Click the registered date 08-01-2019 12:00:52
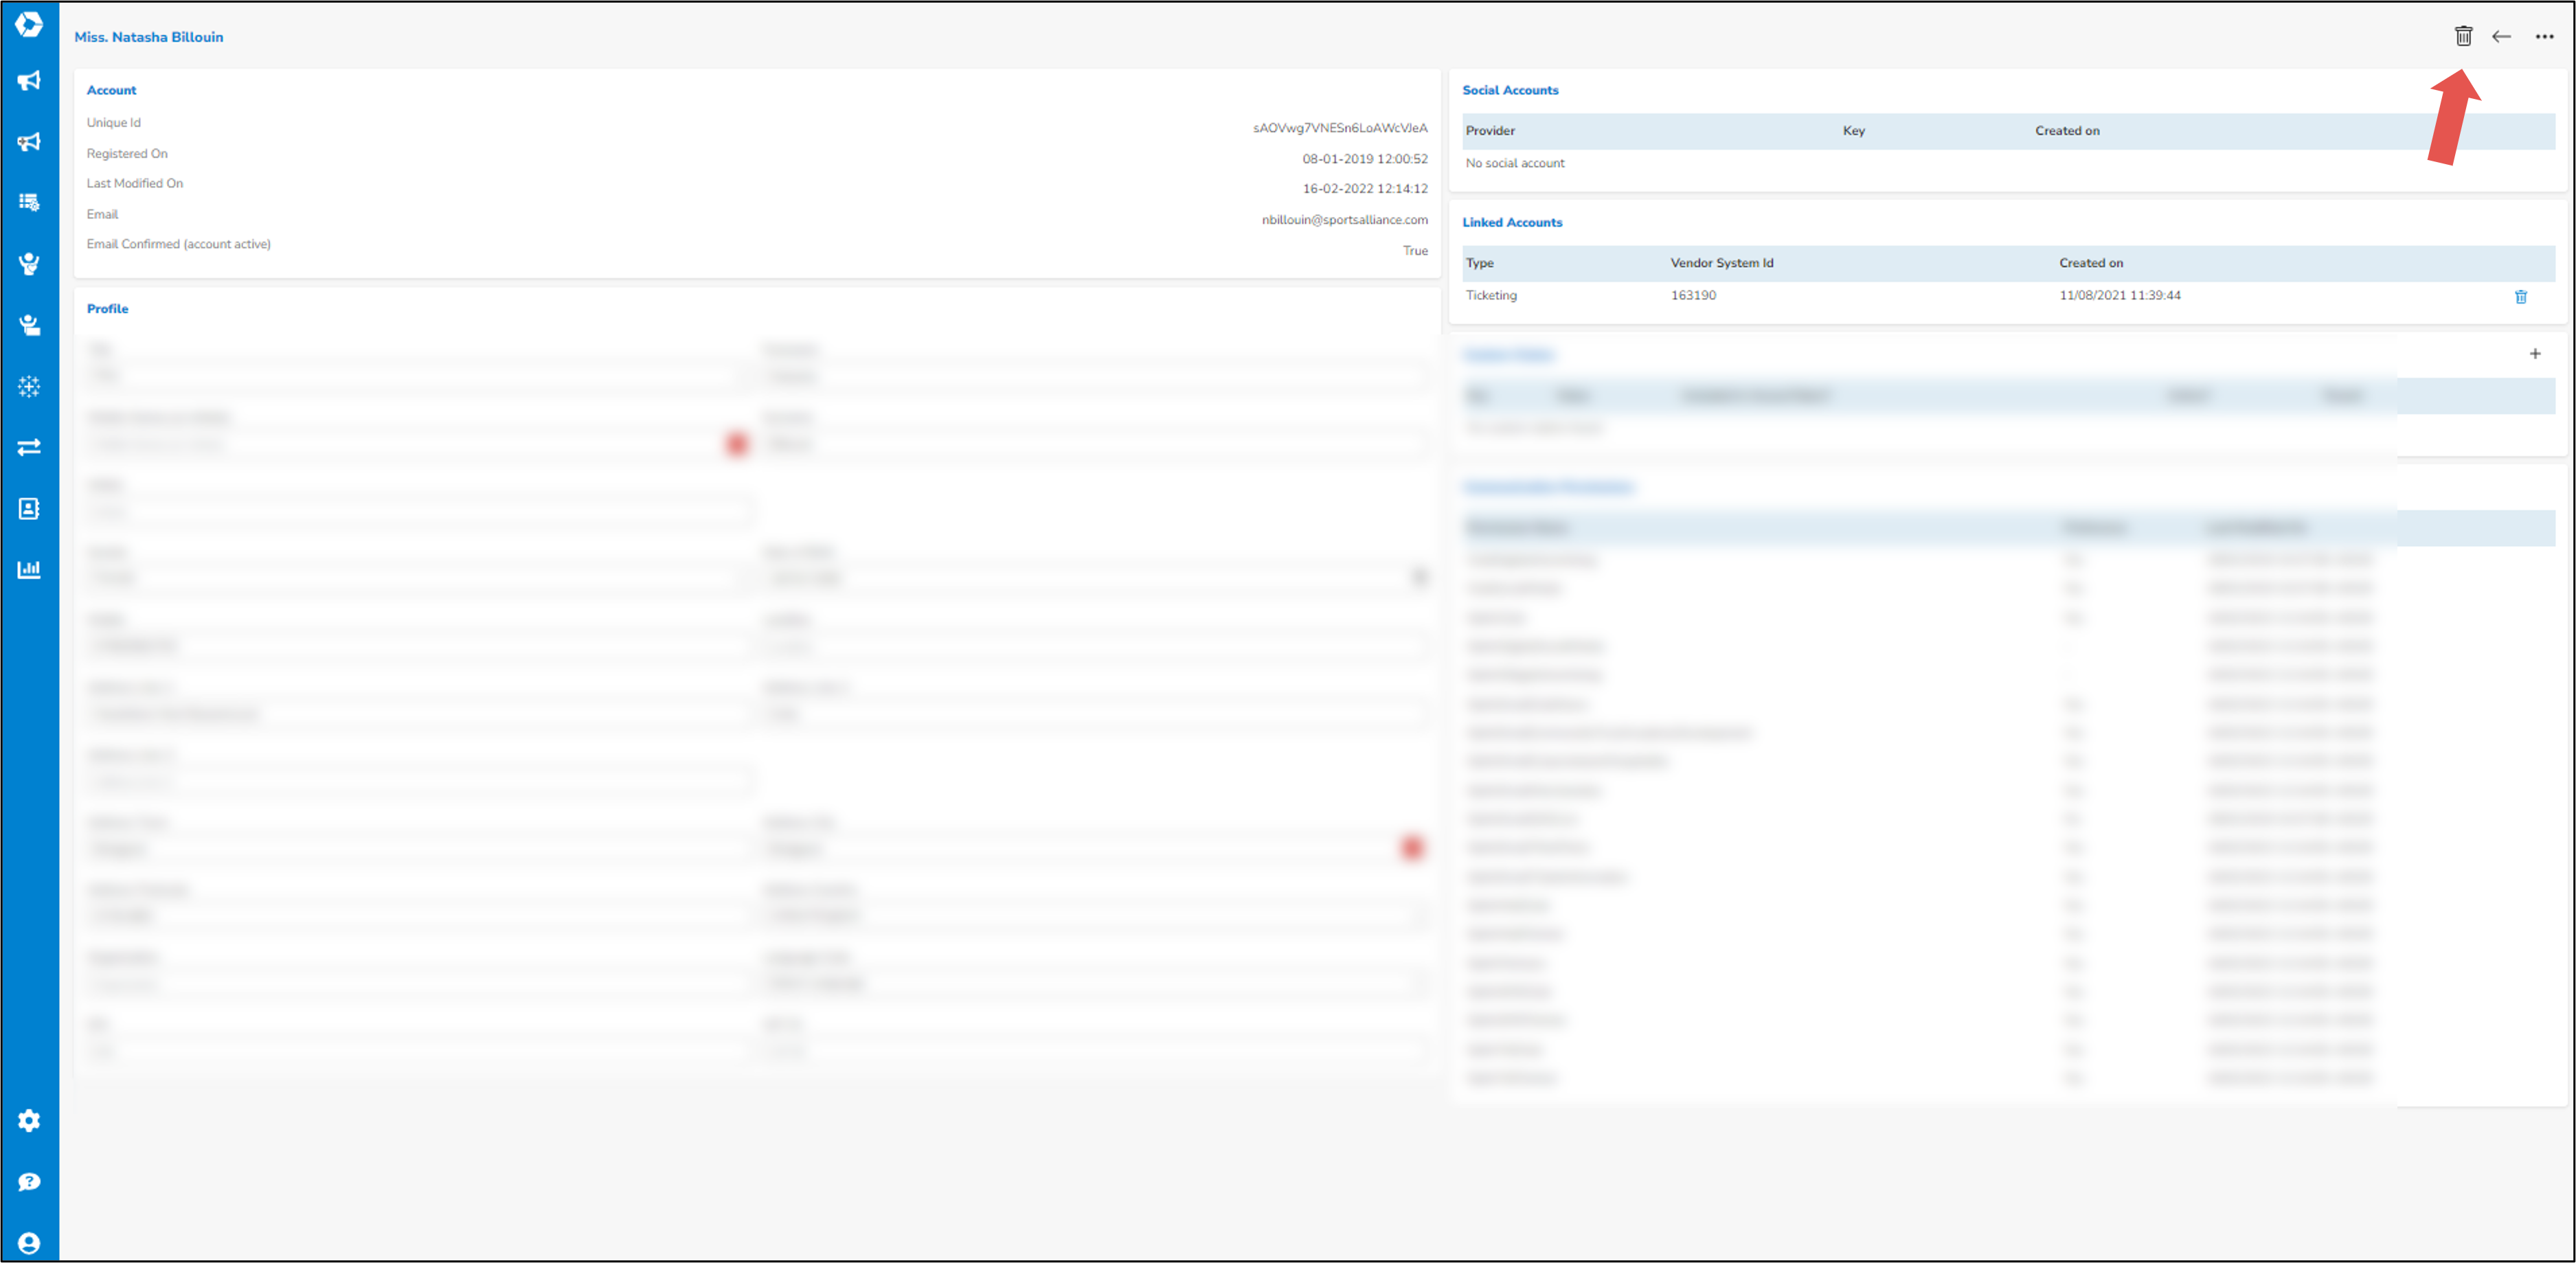This screenshot has width=2576, height=1263. coord(1365,159)
